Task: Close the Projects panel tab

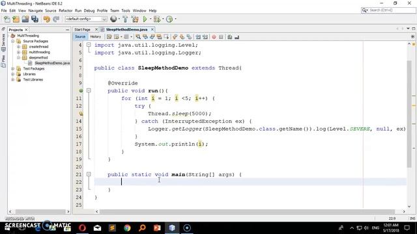Action: (x=26, y=30)
